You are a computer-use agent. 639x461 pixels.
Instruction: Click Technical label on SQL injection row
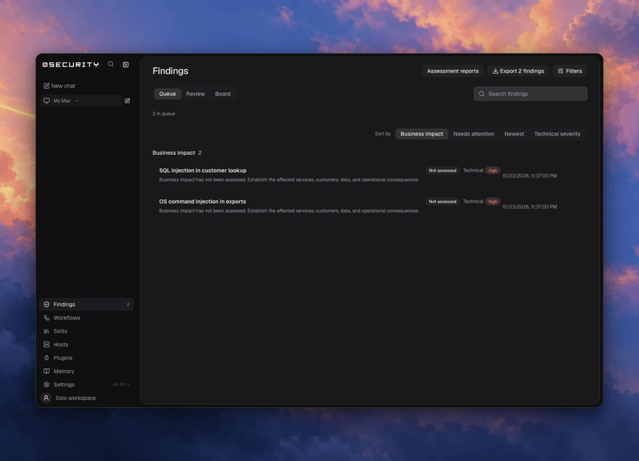(473, 170)
